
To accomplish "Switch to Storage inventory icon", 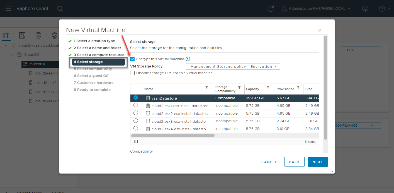I will tap(38, 35).
